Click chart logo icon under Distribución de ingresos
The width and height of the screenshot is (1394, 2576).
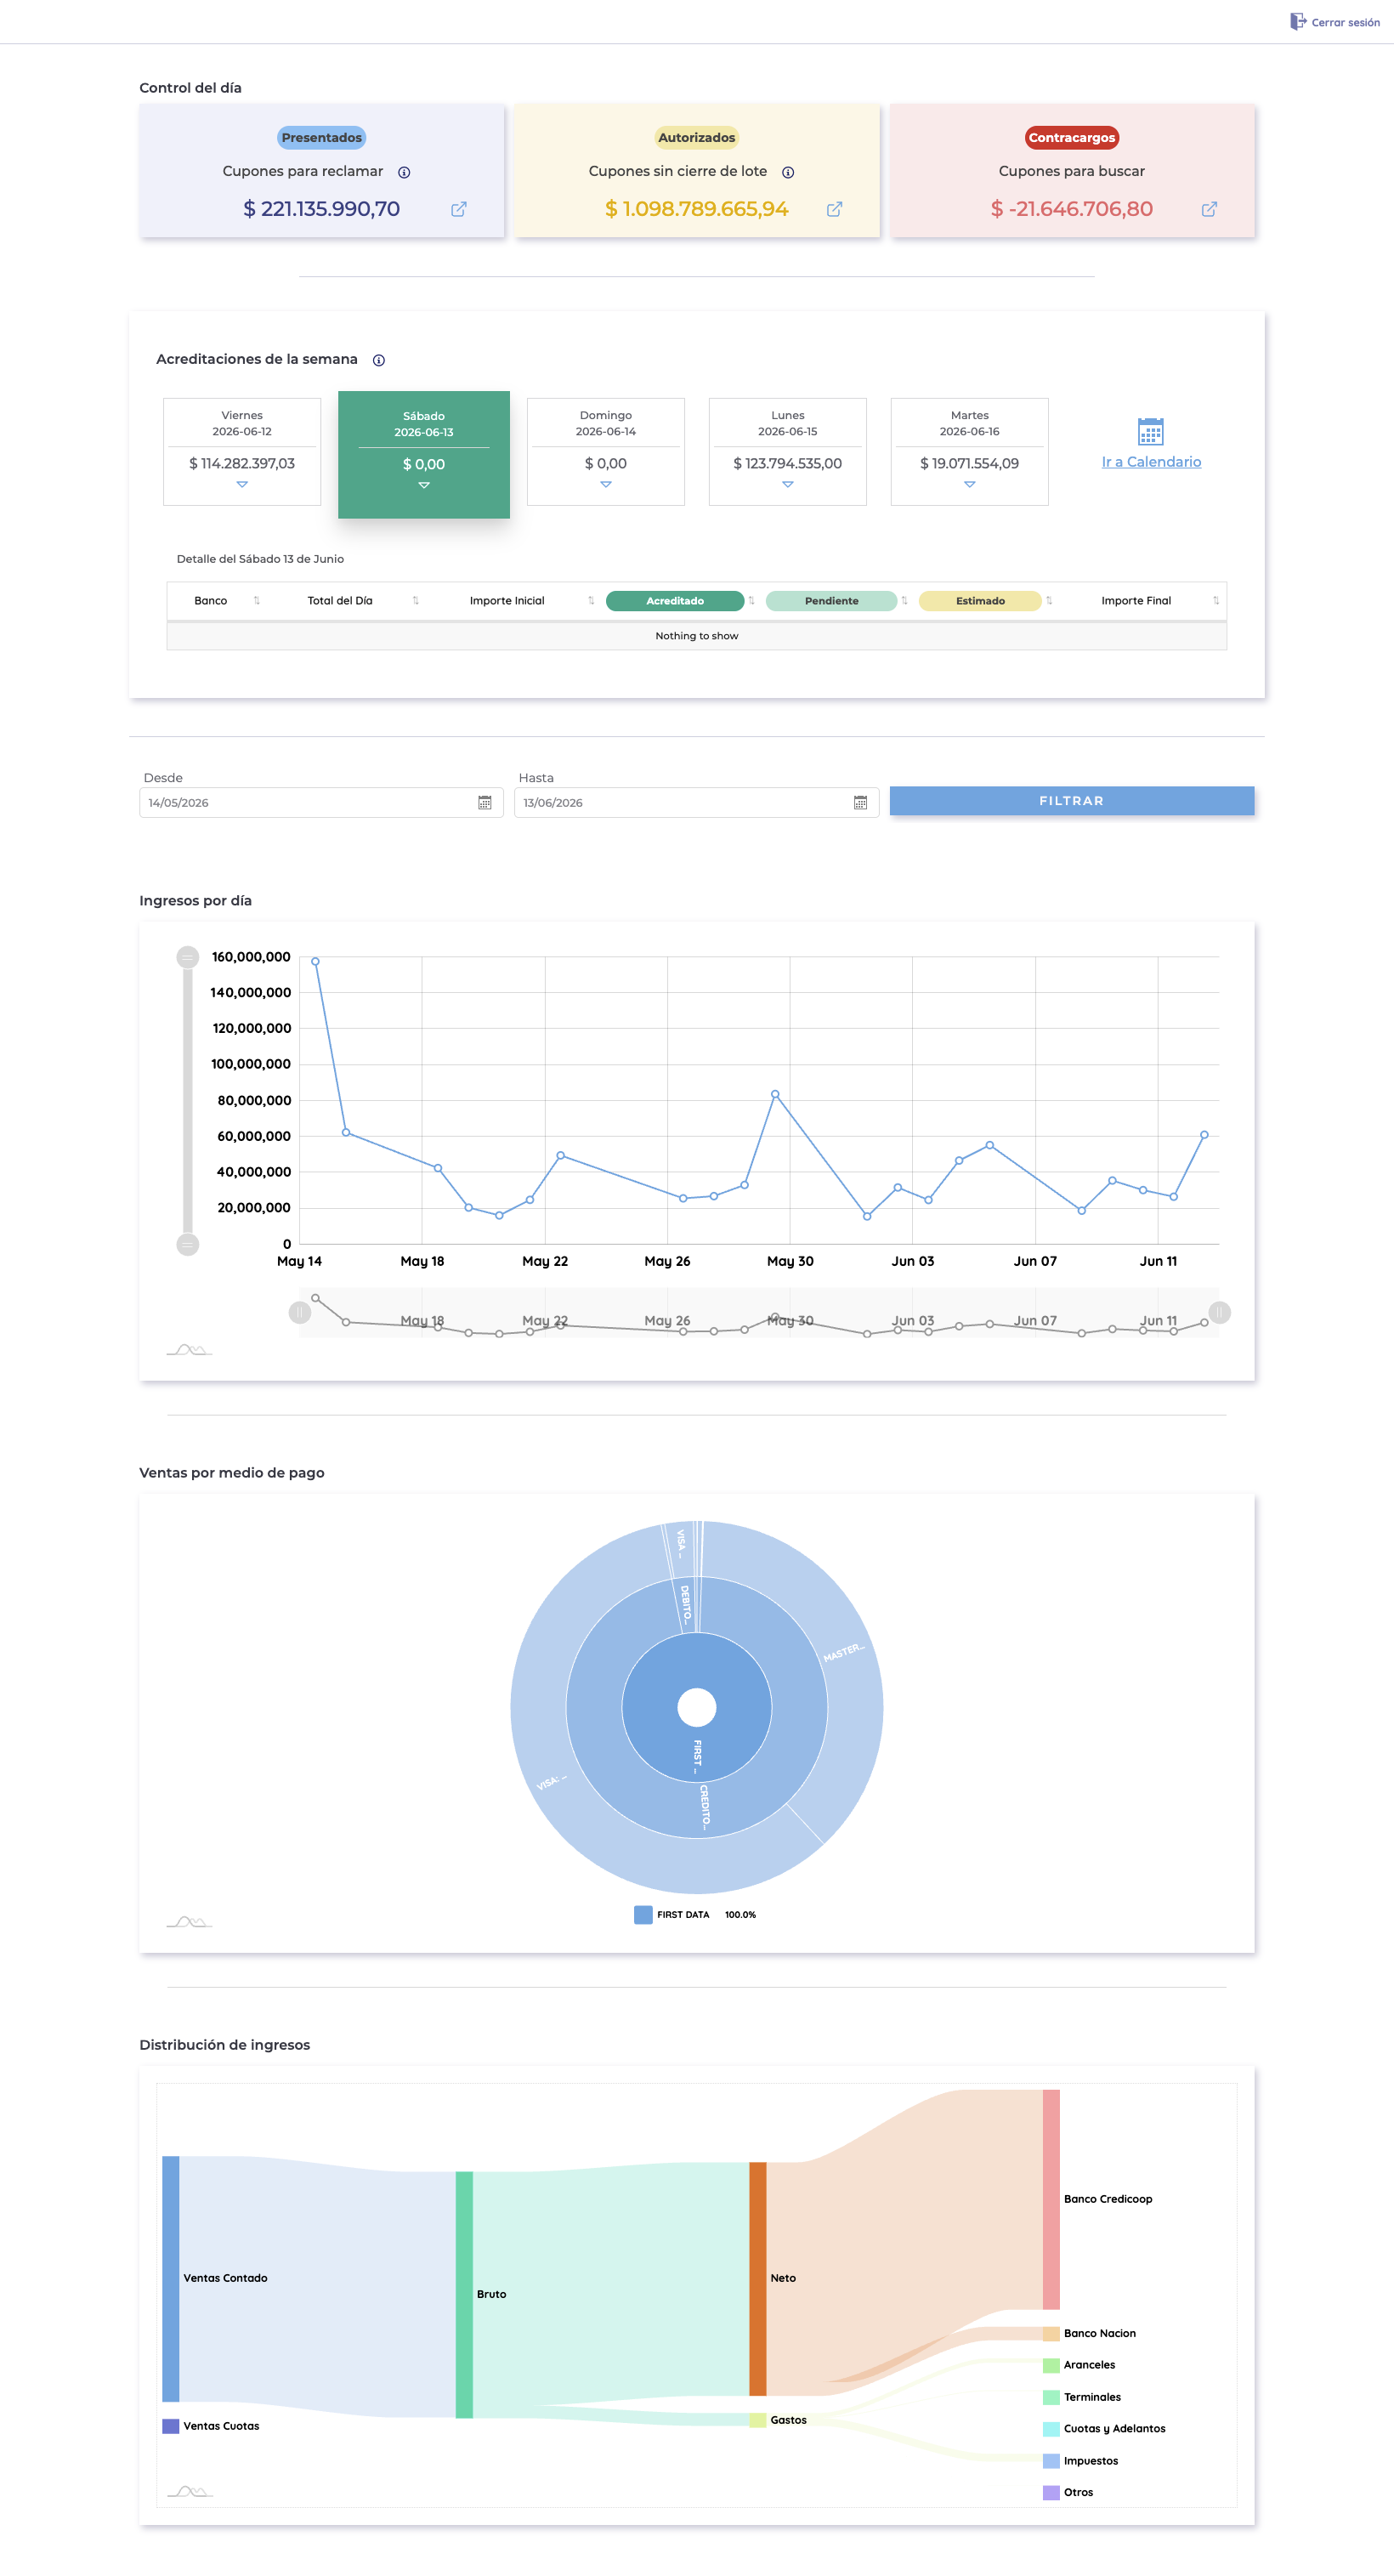point(189,2491)
